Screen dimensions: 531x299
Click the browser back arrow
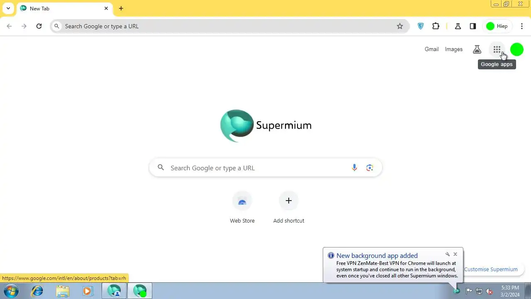[9, 26]
